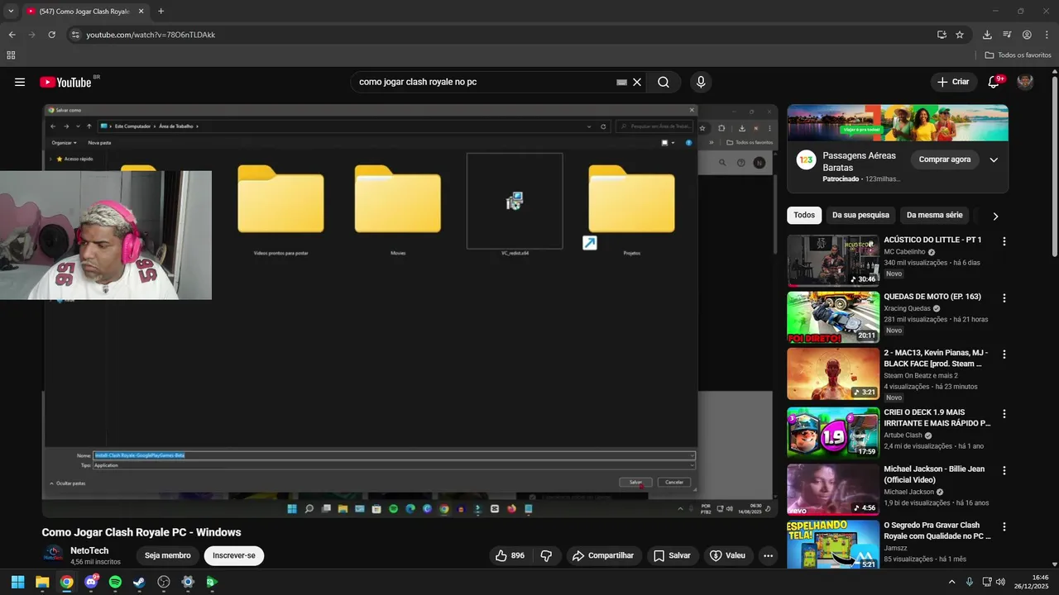1059x595 pixels.
Task: Click the Criar create button
Action: 952,82
